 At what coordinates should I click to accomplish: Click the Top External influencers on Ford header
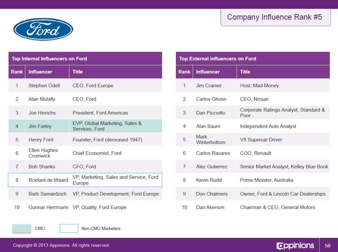[253, 59]
